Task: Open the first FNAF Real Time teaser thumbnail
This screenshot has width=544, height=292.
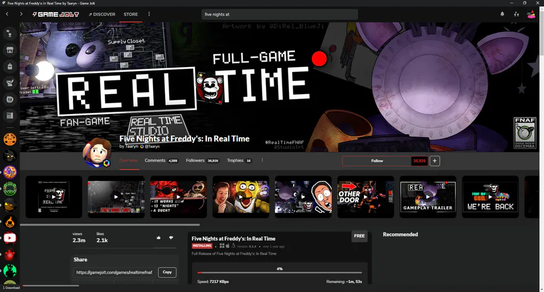Action: tap(54, 197)
